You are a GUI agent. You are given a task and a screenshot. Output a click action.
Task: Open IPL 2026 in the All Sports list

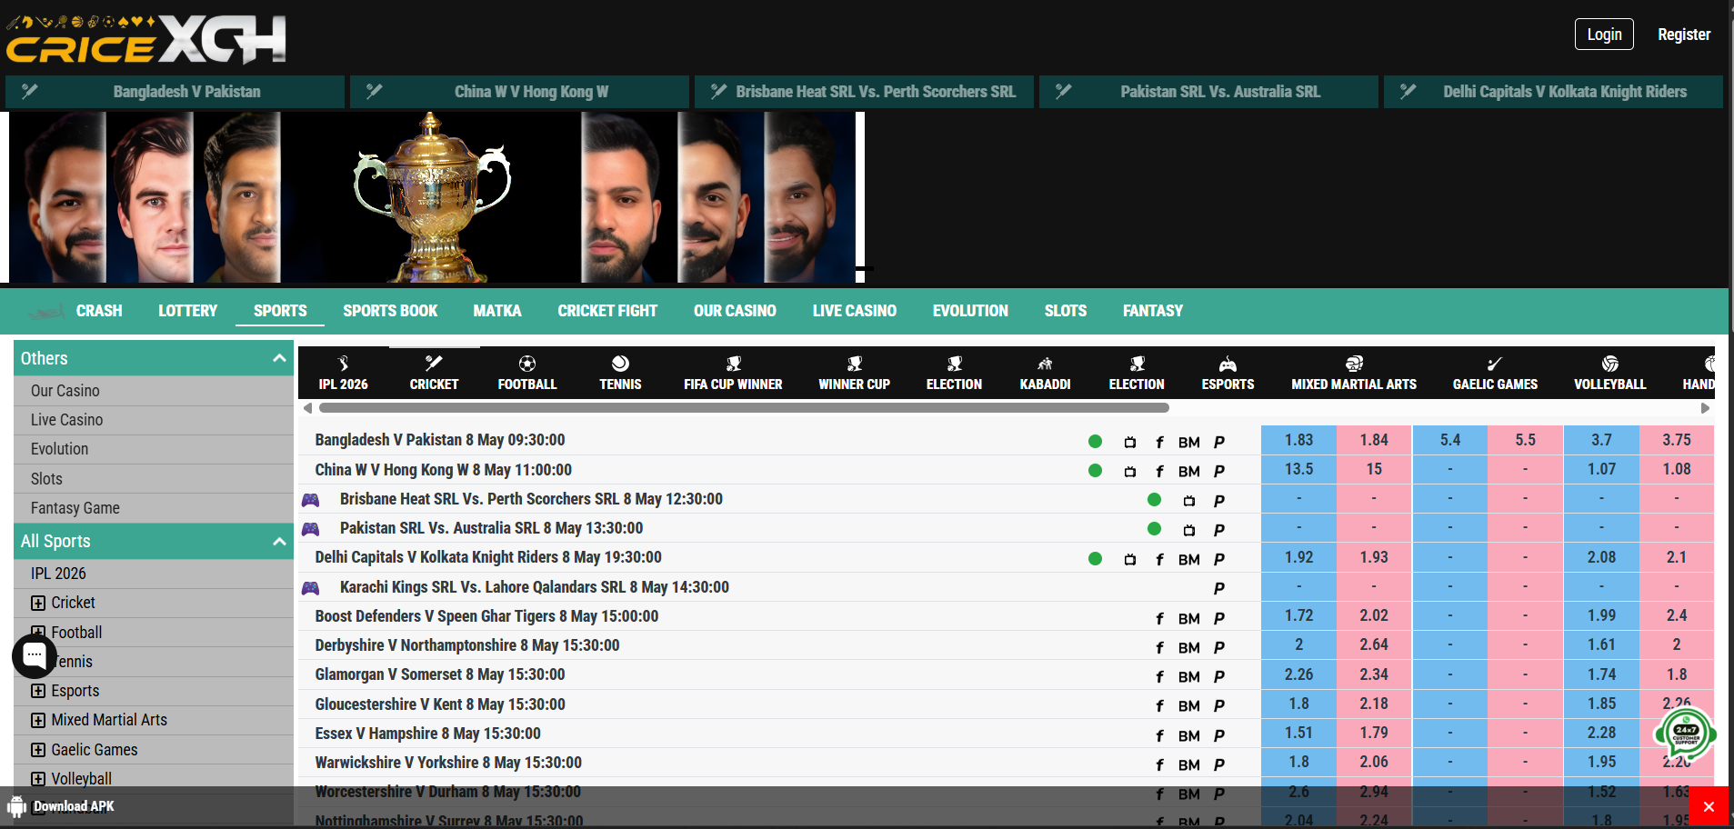click(x=154, y=574)
